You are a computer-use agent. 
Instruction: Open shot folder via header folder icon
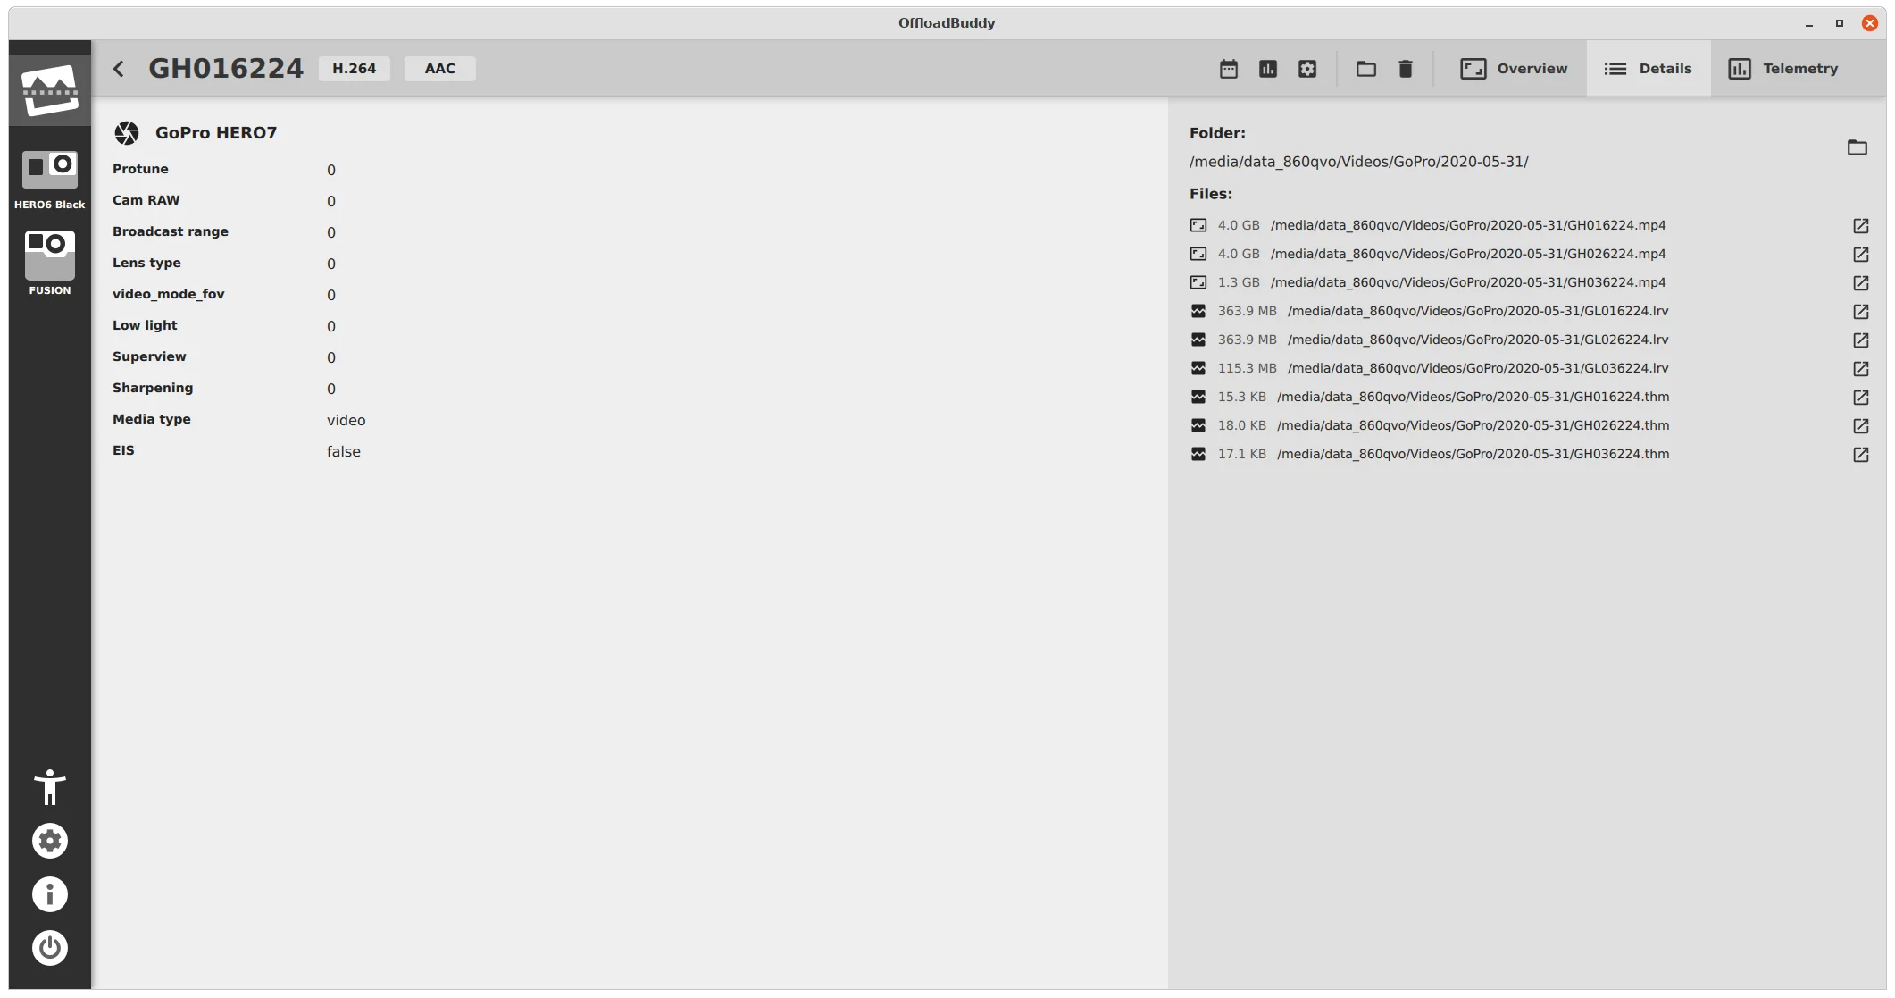(1366, 69)
